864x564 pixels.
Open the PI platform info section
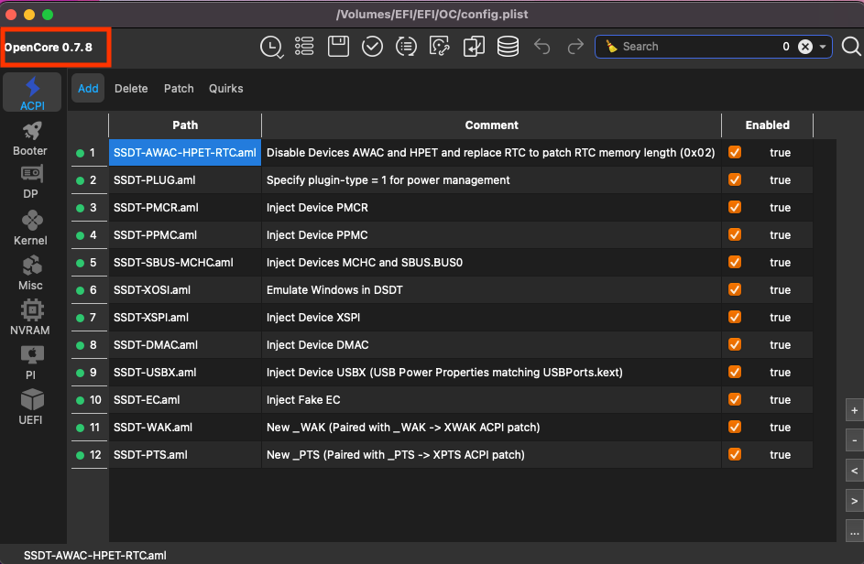(30, 363)
